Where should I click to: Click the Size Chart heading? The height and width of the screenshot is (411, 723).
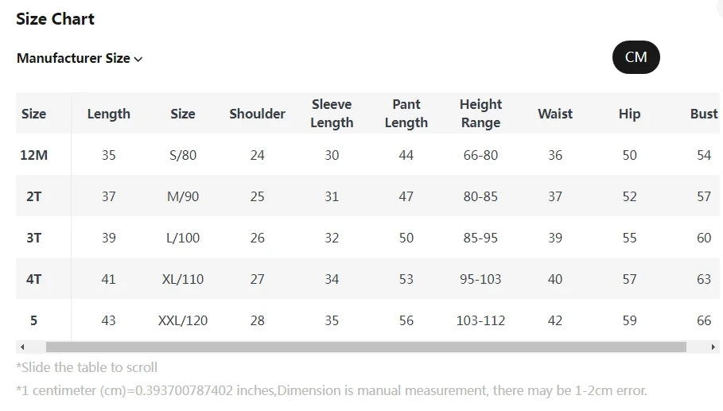[56, 19]
